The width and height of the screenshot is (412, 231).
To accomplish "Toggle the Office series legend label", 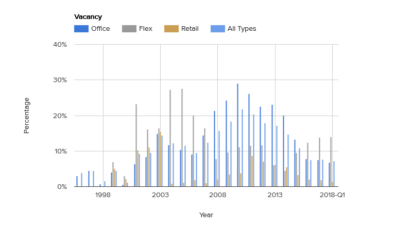I will (100, 29).
